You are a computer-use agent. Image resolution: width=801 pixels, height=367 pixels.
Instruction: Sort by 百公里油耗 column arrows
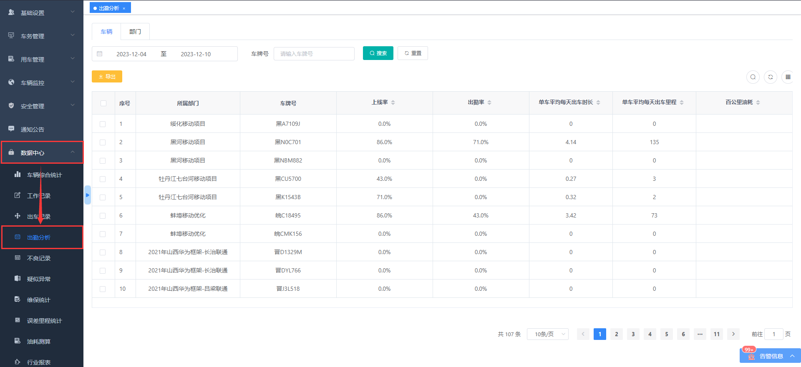click(758, 102)
